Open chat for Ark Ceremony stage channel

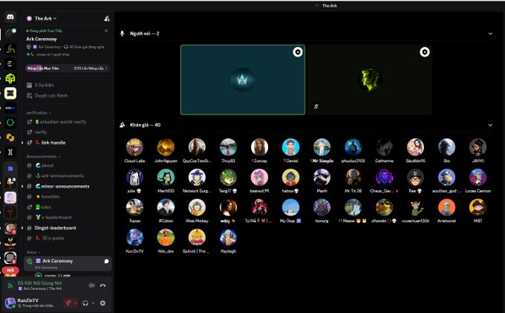pos(106,261)
